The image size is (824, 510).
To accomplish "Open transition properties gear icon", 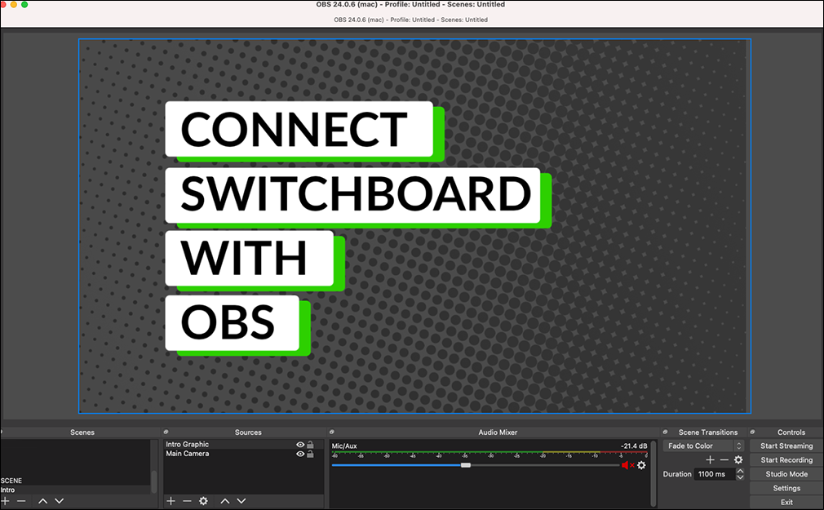I will 738,459.
